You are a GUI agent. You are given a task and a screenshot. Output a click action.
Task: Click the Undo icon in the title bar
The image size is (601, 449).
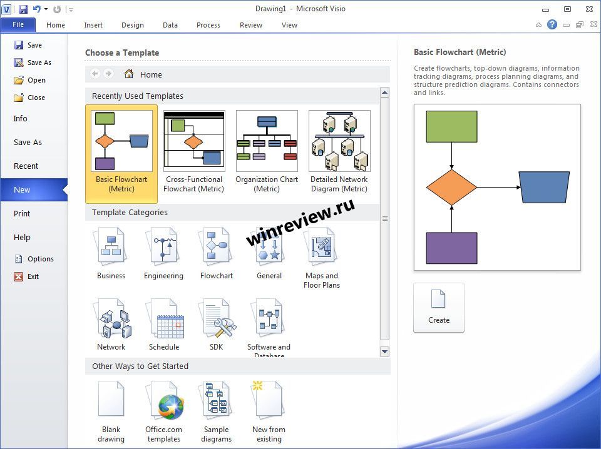tap(36, 9)
